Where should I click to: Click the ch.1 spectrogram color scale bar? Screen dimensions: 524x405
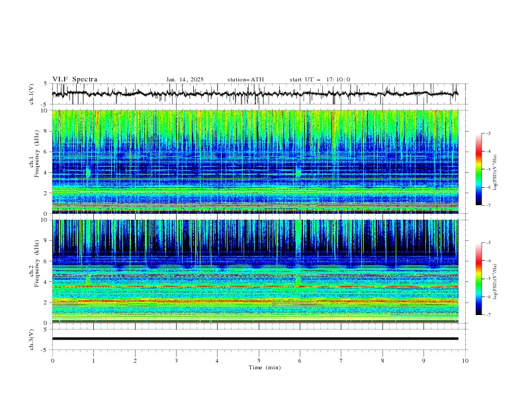479,169
